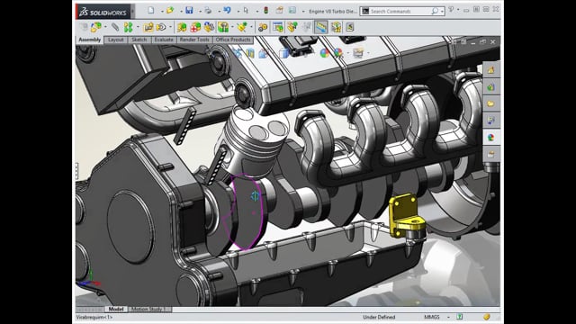The width and height of the screenshot is (576, 324).
Task: Save the assembly with the floppy disk icon
Action: (x=189, y=10)
